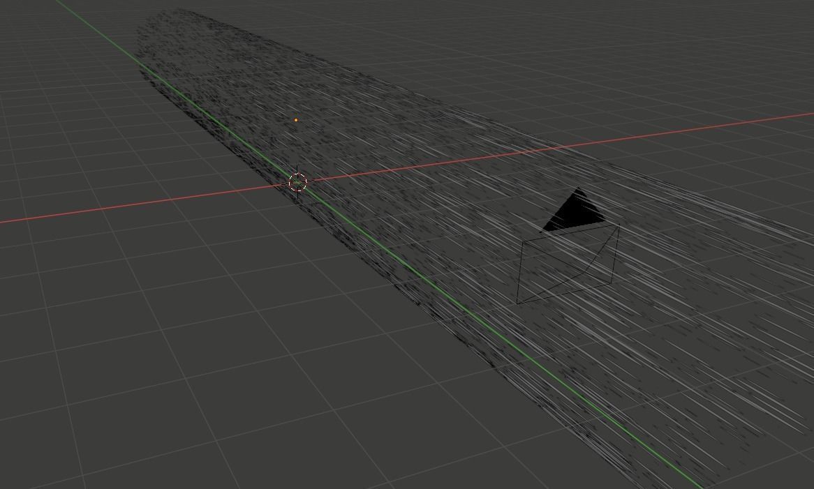814x489 pixels.
Task: Select the orange object origin dot
Action: coord(296,120)
